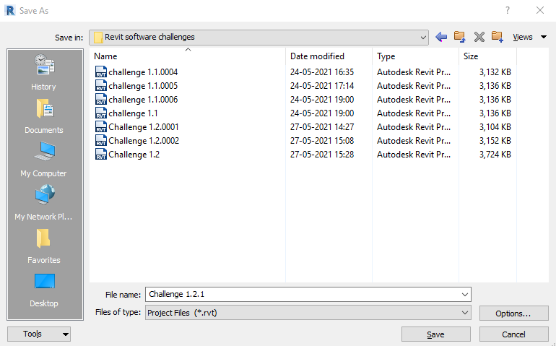Open the Tools dropdown button
Screen dimensions: 556x346
(39, 334)
